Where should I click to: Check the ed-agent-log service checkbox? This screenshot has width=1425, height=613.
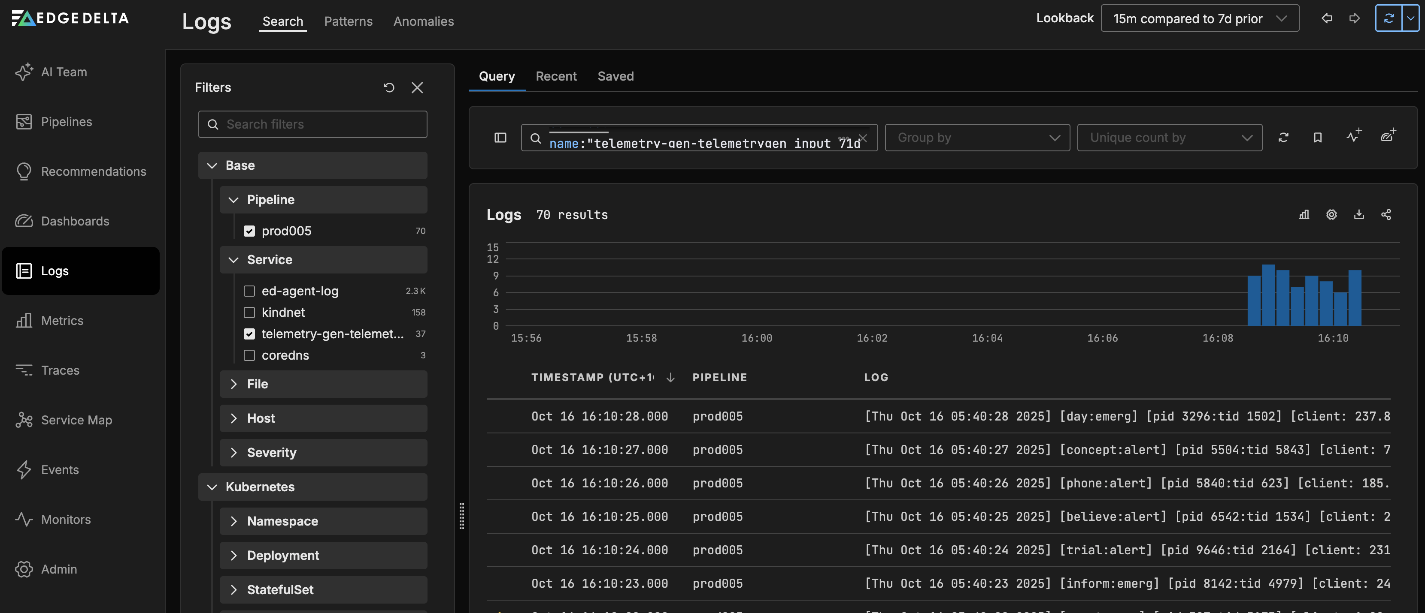click(249, 291)
